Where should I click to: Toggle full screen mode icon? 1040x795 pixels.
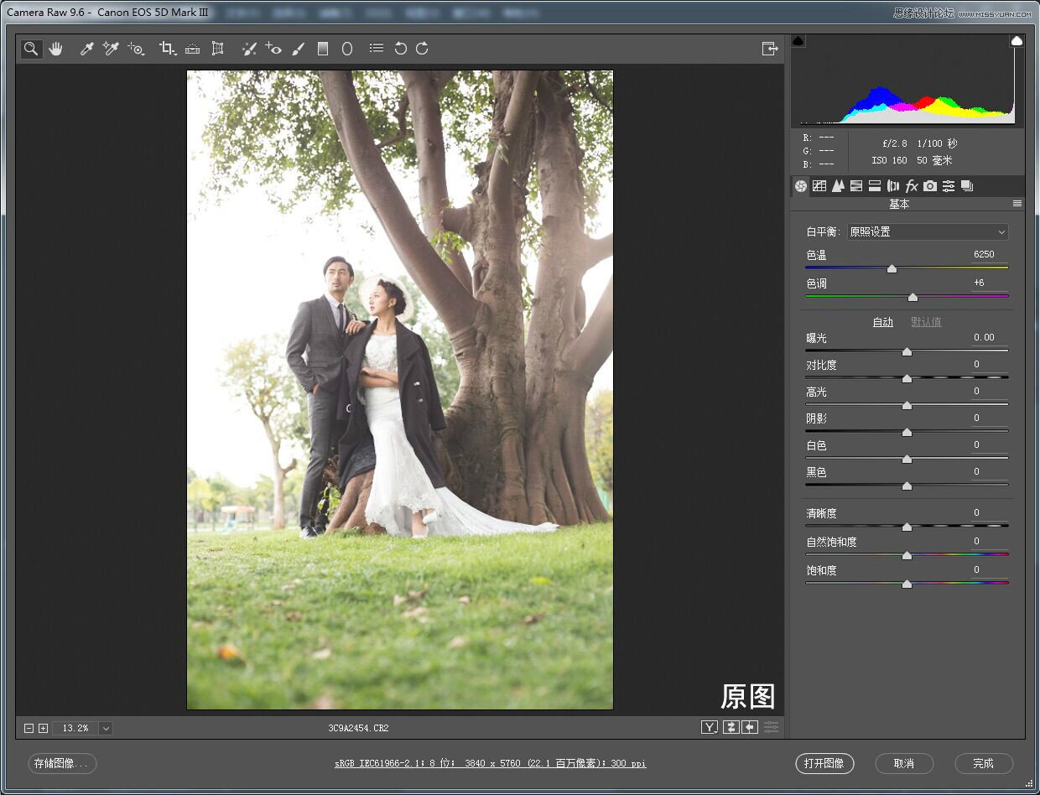coord(769,49)
